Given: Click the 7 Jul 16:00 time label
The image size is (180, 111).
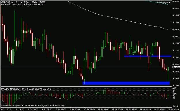Looking at the screenshot, I should [x=61, y=109].
